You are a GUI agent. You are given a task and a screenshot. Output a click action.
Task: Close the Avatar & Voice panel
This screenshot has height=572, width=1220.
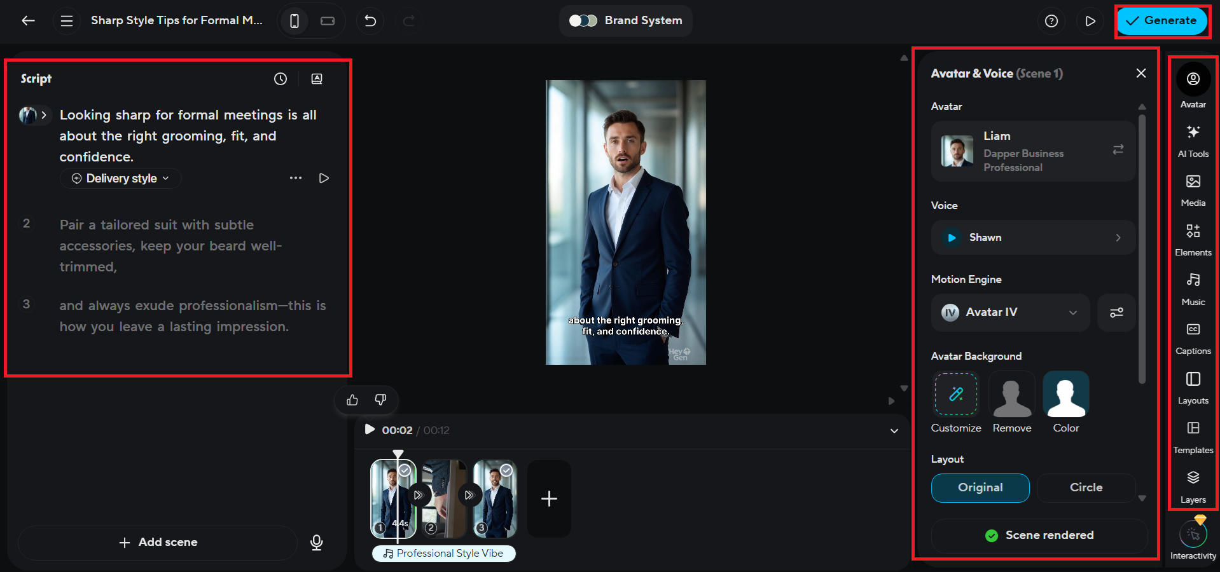click(x=1141, y=73)
